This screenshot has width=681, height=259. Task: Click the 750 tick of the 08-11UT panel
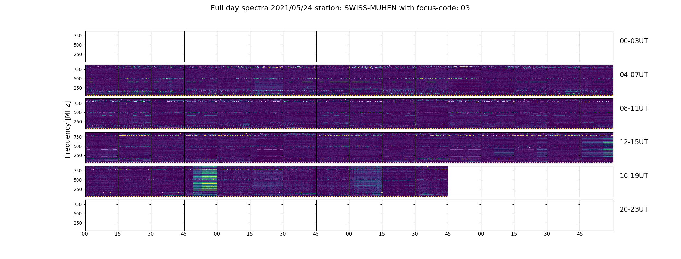coord(78,103)
